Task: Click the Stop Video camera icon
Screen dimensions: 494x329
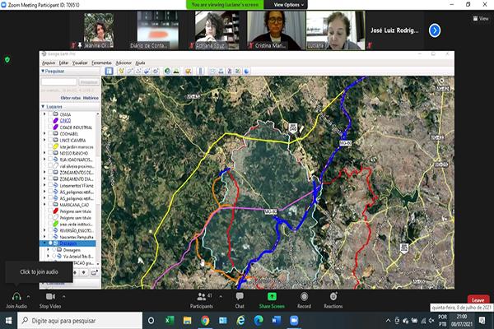Action: 50,297
